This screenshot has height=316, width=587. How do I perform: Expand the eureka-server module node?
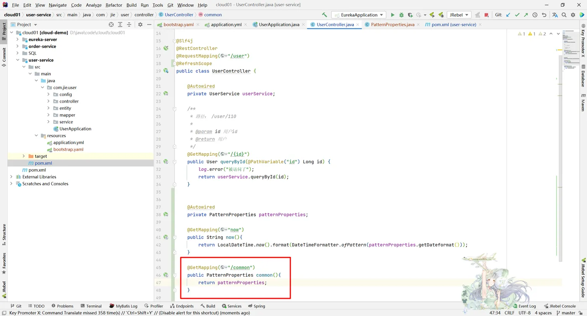[x=18, y=39]
